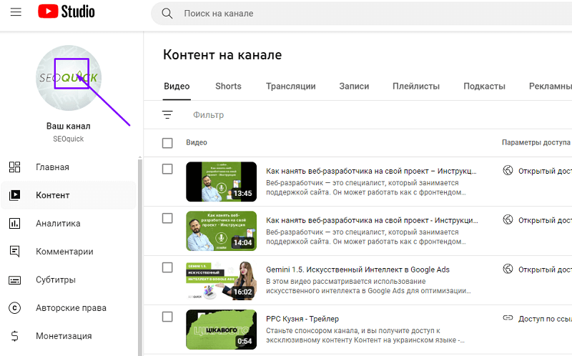This screenshot has width=572, height=356.
Task: Click the globe icon of 14:04 video
Action: tap(508, 219)
